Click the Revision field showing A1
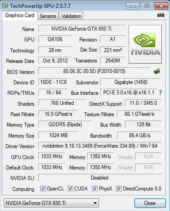The image size is (170, 211). 112,39
